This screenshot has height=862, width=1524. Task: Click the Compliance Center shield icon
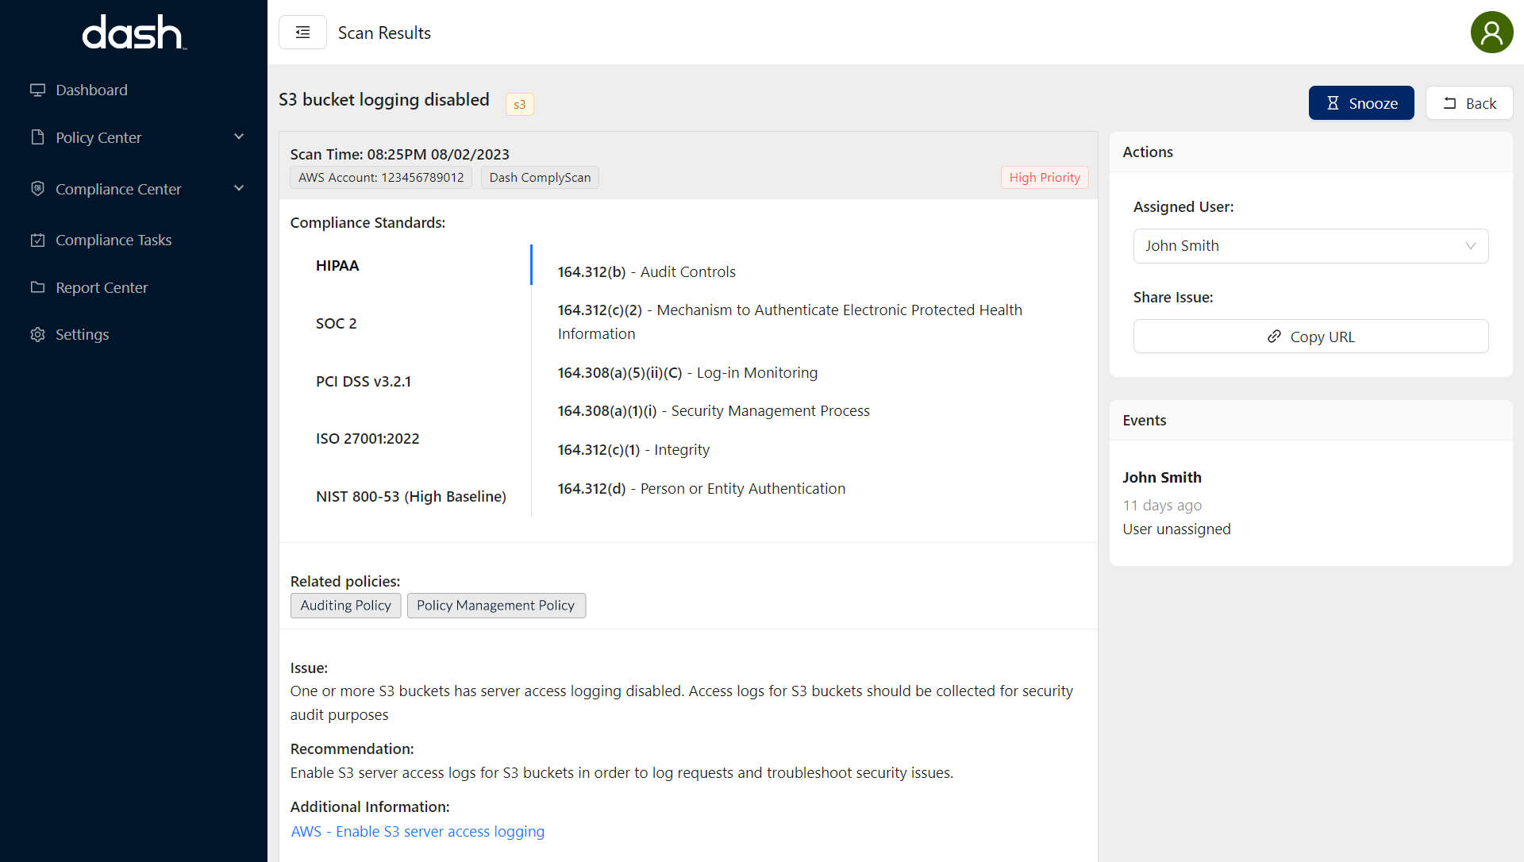pyautogui.click(x=37, y=189)
